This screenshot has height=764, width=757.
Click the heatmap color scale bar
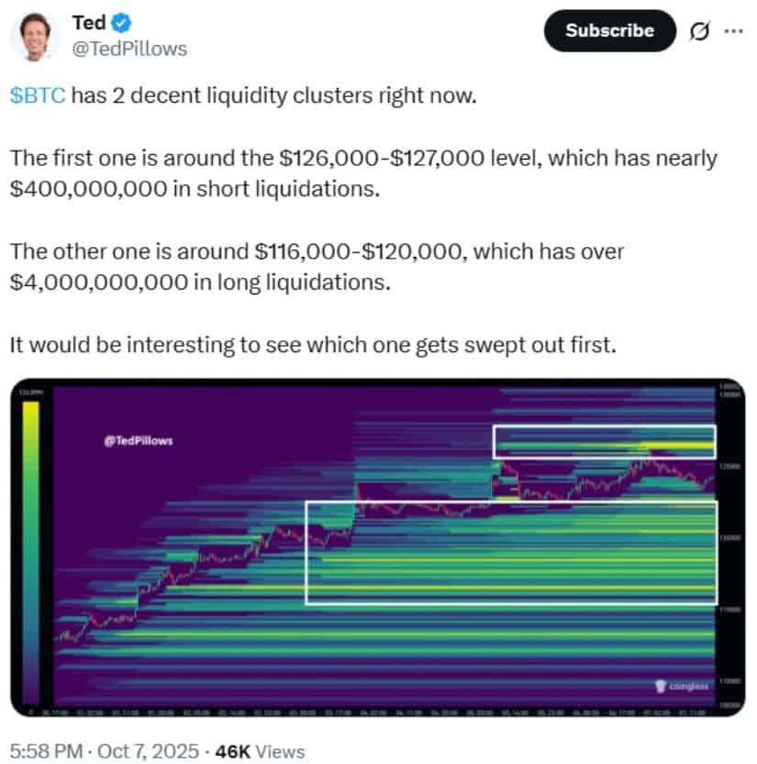pos(30,550)
